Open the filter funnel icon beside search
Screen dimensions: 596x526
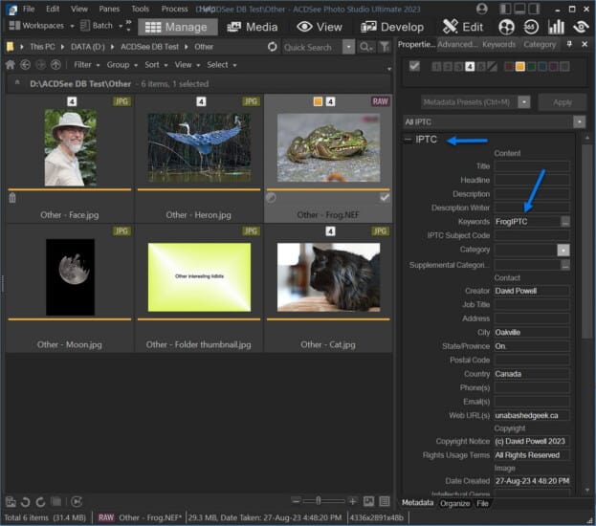click(x=384, y=46)
